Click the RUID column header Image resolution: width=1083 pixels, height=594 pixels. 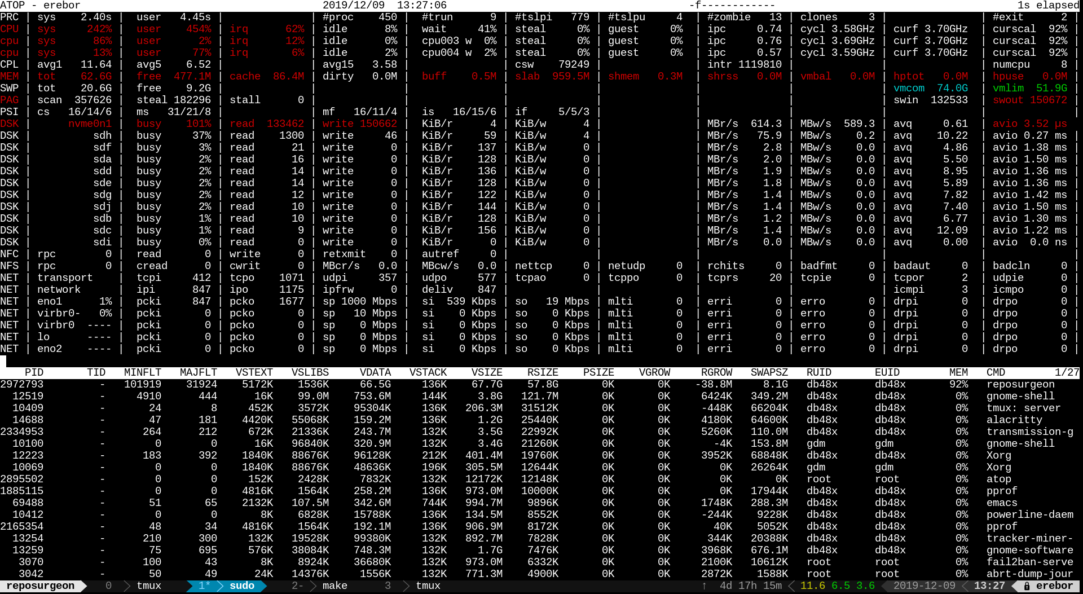(819, 373)
